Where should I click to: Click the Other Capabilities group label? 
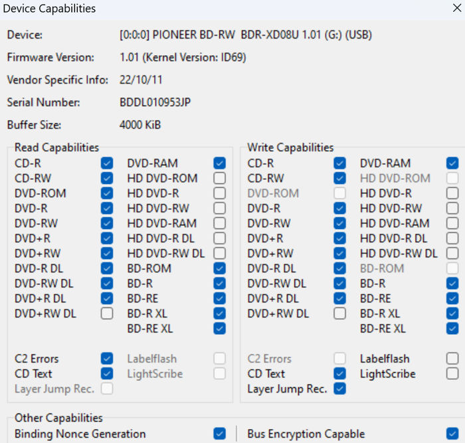coord(58,418)
